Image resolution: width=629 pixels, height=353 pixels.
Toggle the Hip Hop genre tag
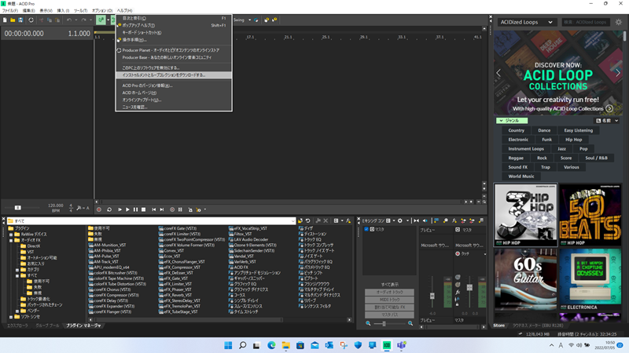[x=573, y=140]
